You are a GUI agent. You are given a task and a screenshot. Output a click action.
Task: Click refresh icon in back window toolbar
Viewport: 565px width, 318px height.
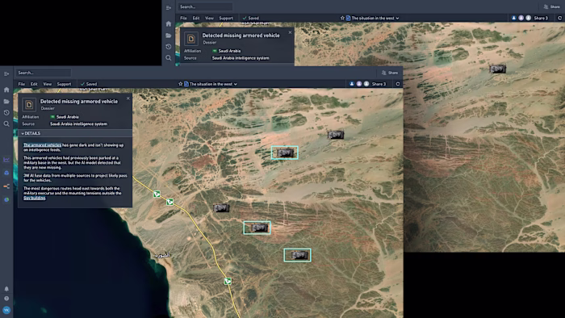click(559, 18)
